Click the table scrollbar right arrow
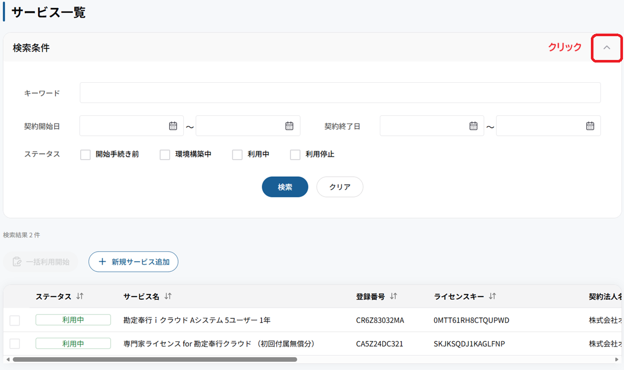Viewport: 624px width, 370px height. coord(617,359)
